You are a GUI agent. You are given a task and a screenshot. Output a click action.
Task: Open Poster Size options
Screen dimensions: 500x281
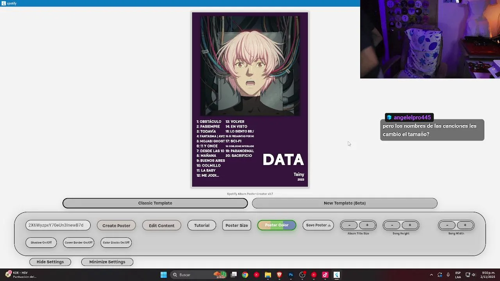(x=237, y=225)
